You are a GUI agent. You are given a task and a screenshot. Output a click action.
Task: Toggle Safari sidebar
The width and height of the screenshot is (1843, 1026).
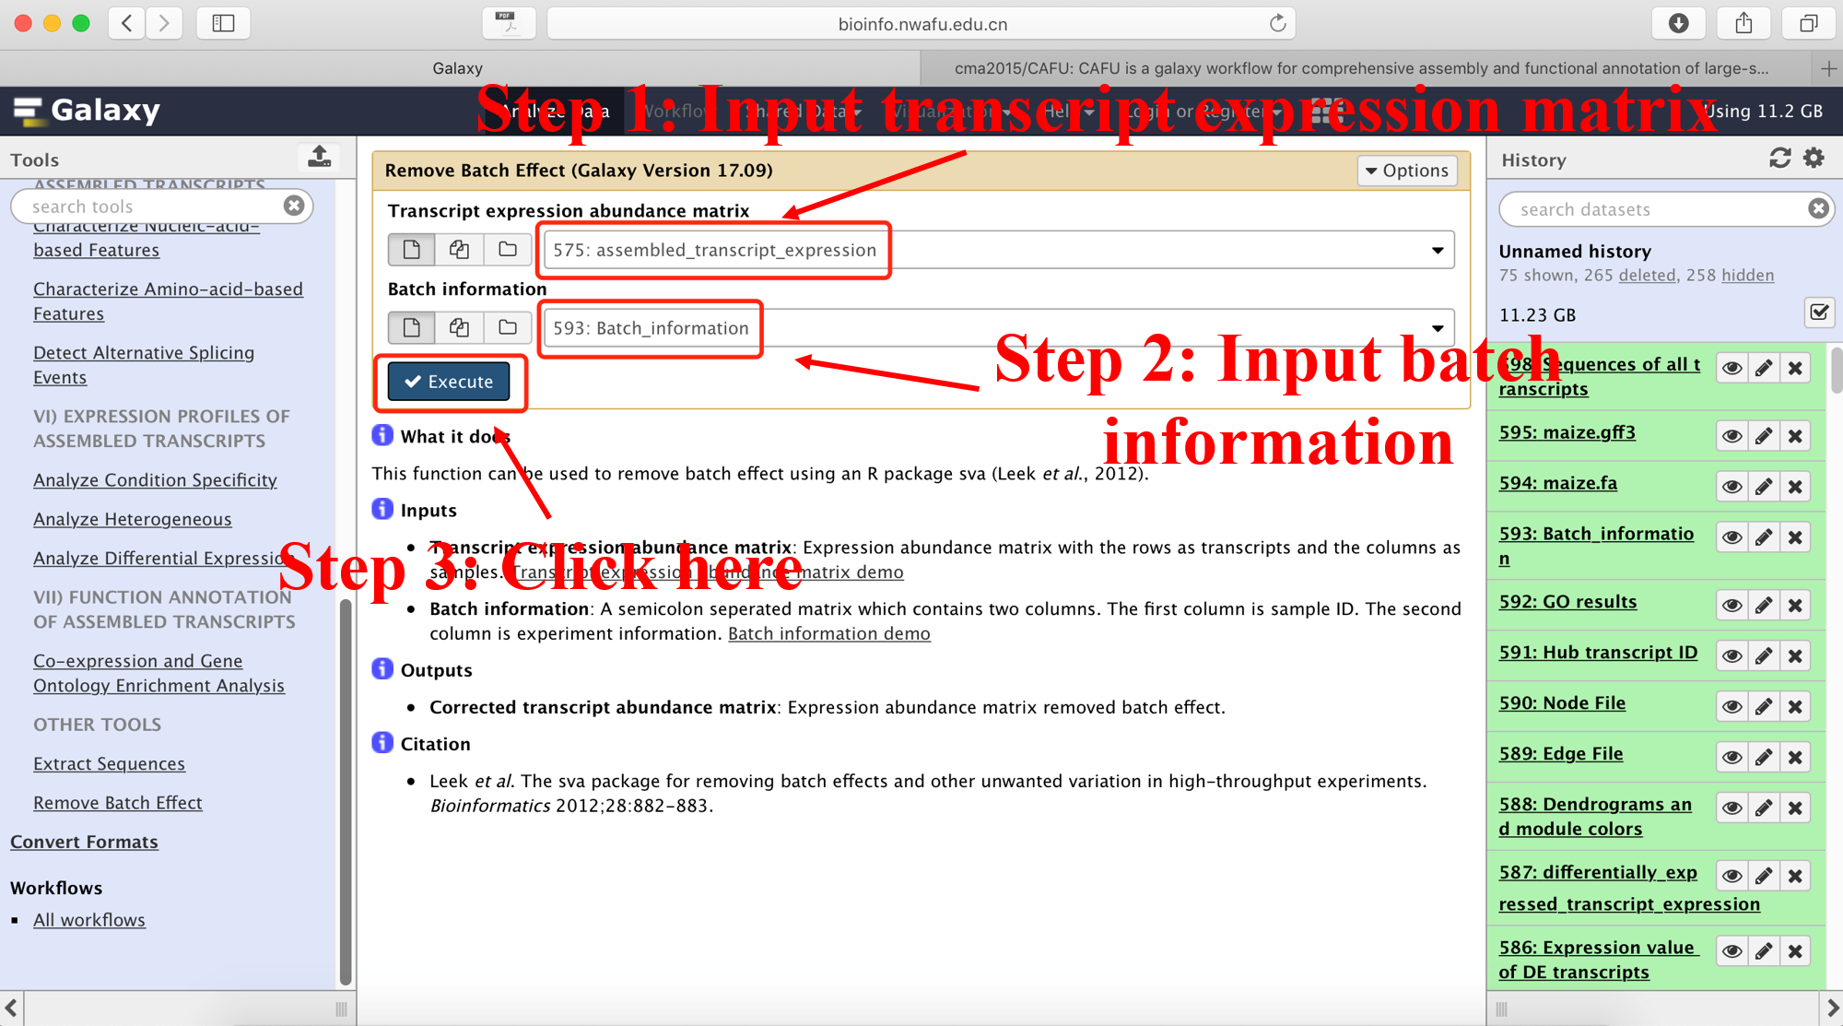(x=223, y=23)
